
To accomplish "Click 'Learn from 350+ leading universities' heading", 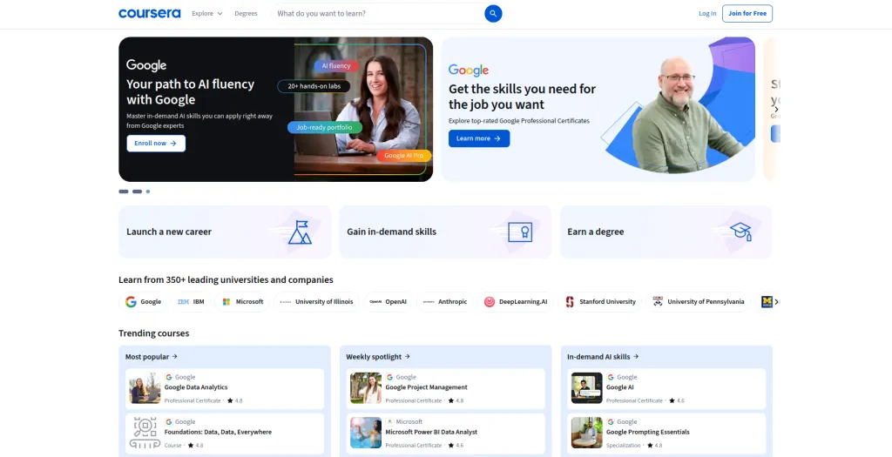I will [226, 280].
